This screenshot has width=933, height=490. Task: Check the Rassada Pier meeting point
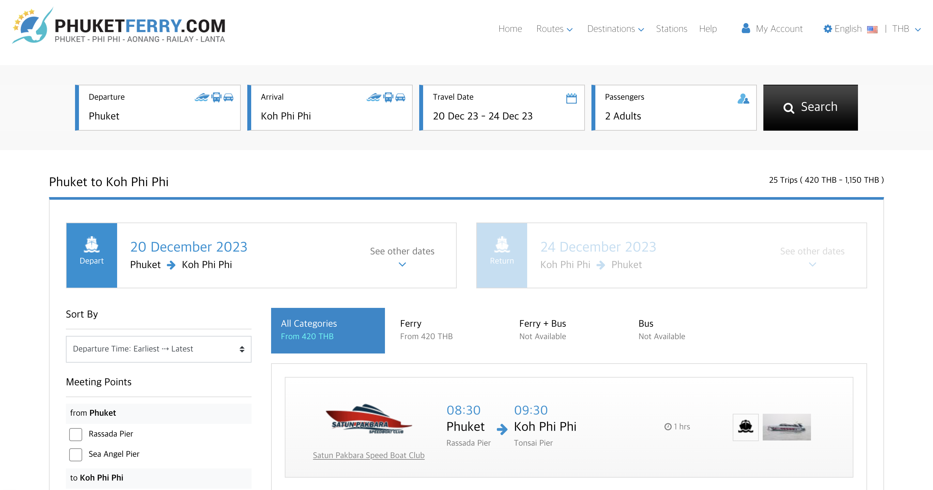click(x=76, y=434)
